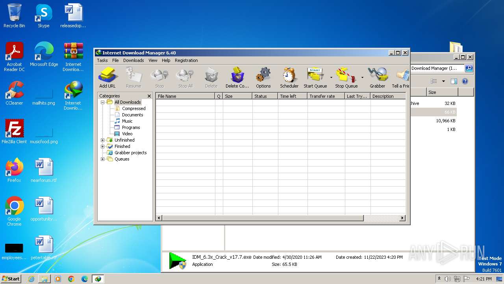The height and width of the screenshot is (284, 504).
Task: Collapse the All Downloads tree node
Action: click(x=103, y=102)
